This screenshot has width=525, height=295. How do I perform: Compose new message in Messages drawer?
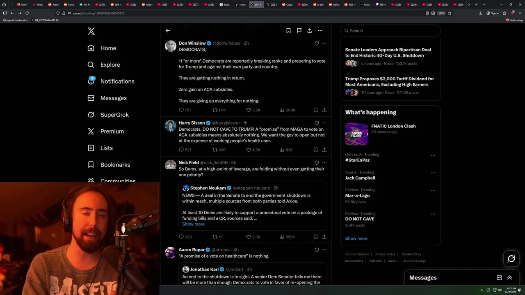click(499, 277)
